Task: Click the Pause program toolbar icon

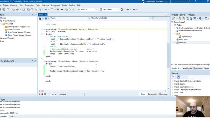Action: 58,10
